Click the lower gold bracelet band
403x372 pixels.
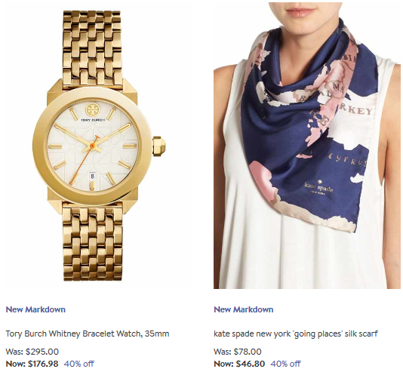[x=92, y=243]
